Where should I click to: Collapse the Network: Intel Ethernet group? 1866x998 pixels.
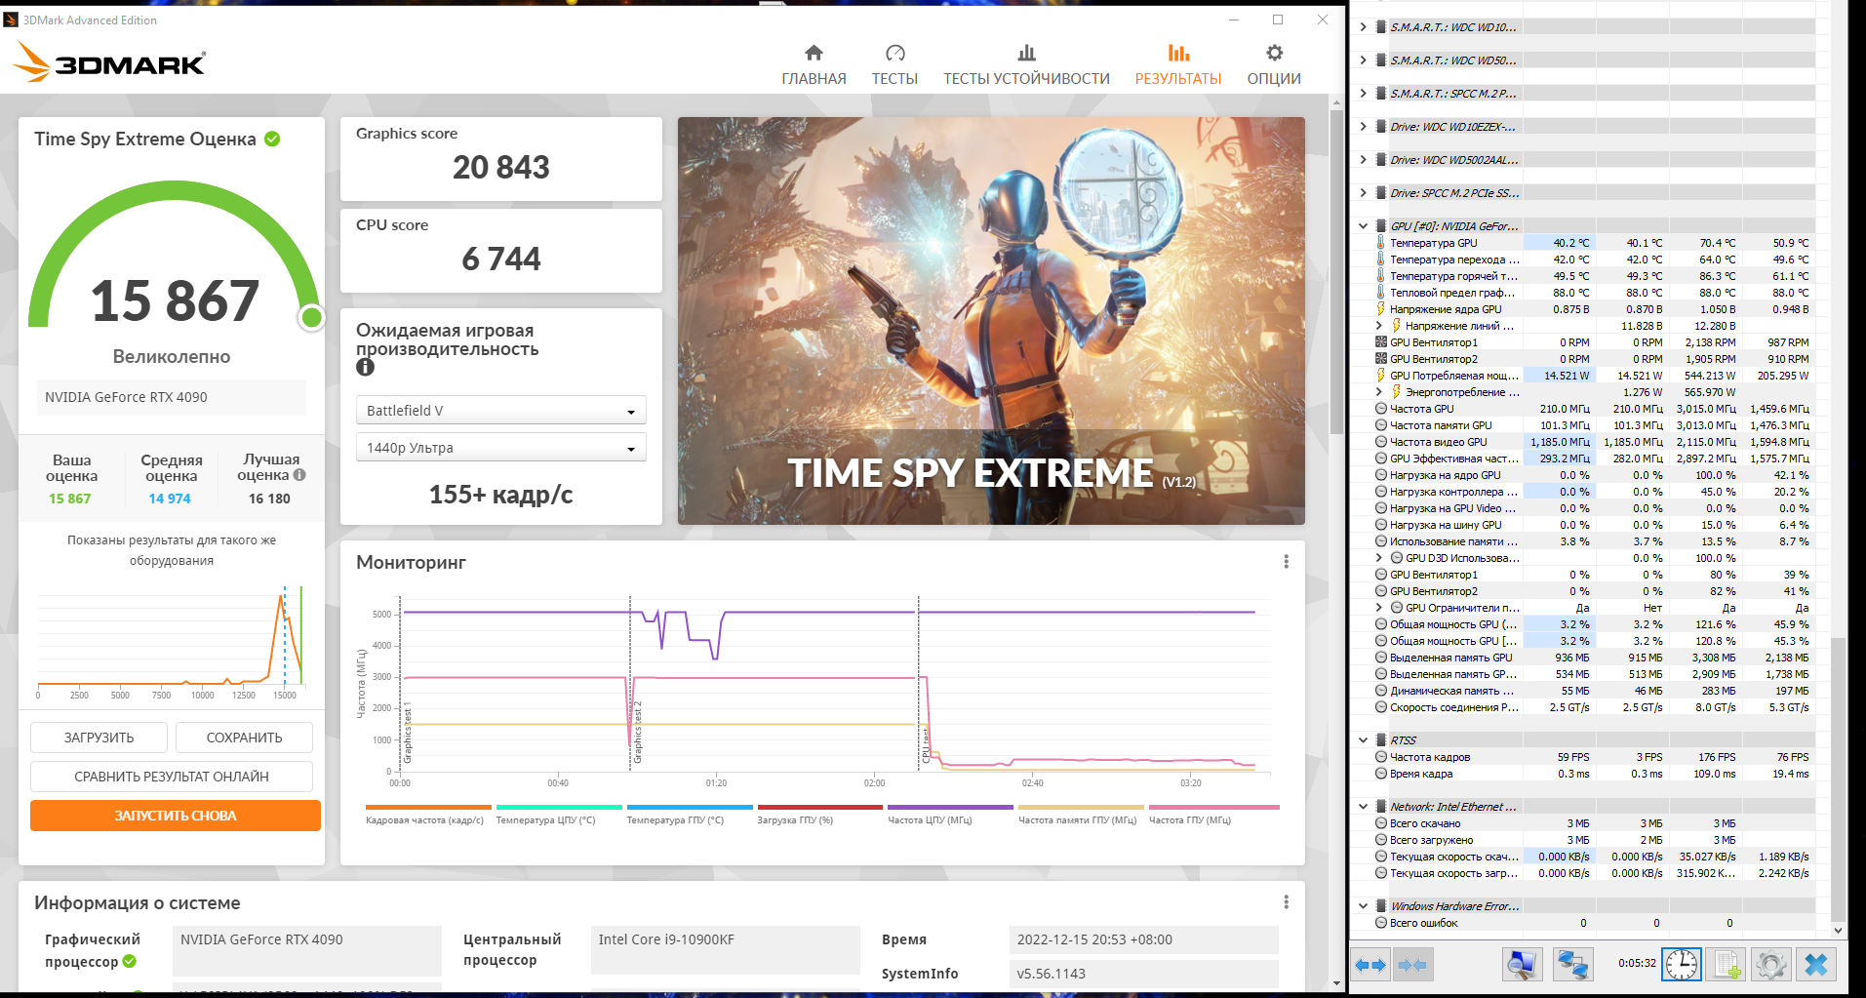[1363, 807]
